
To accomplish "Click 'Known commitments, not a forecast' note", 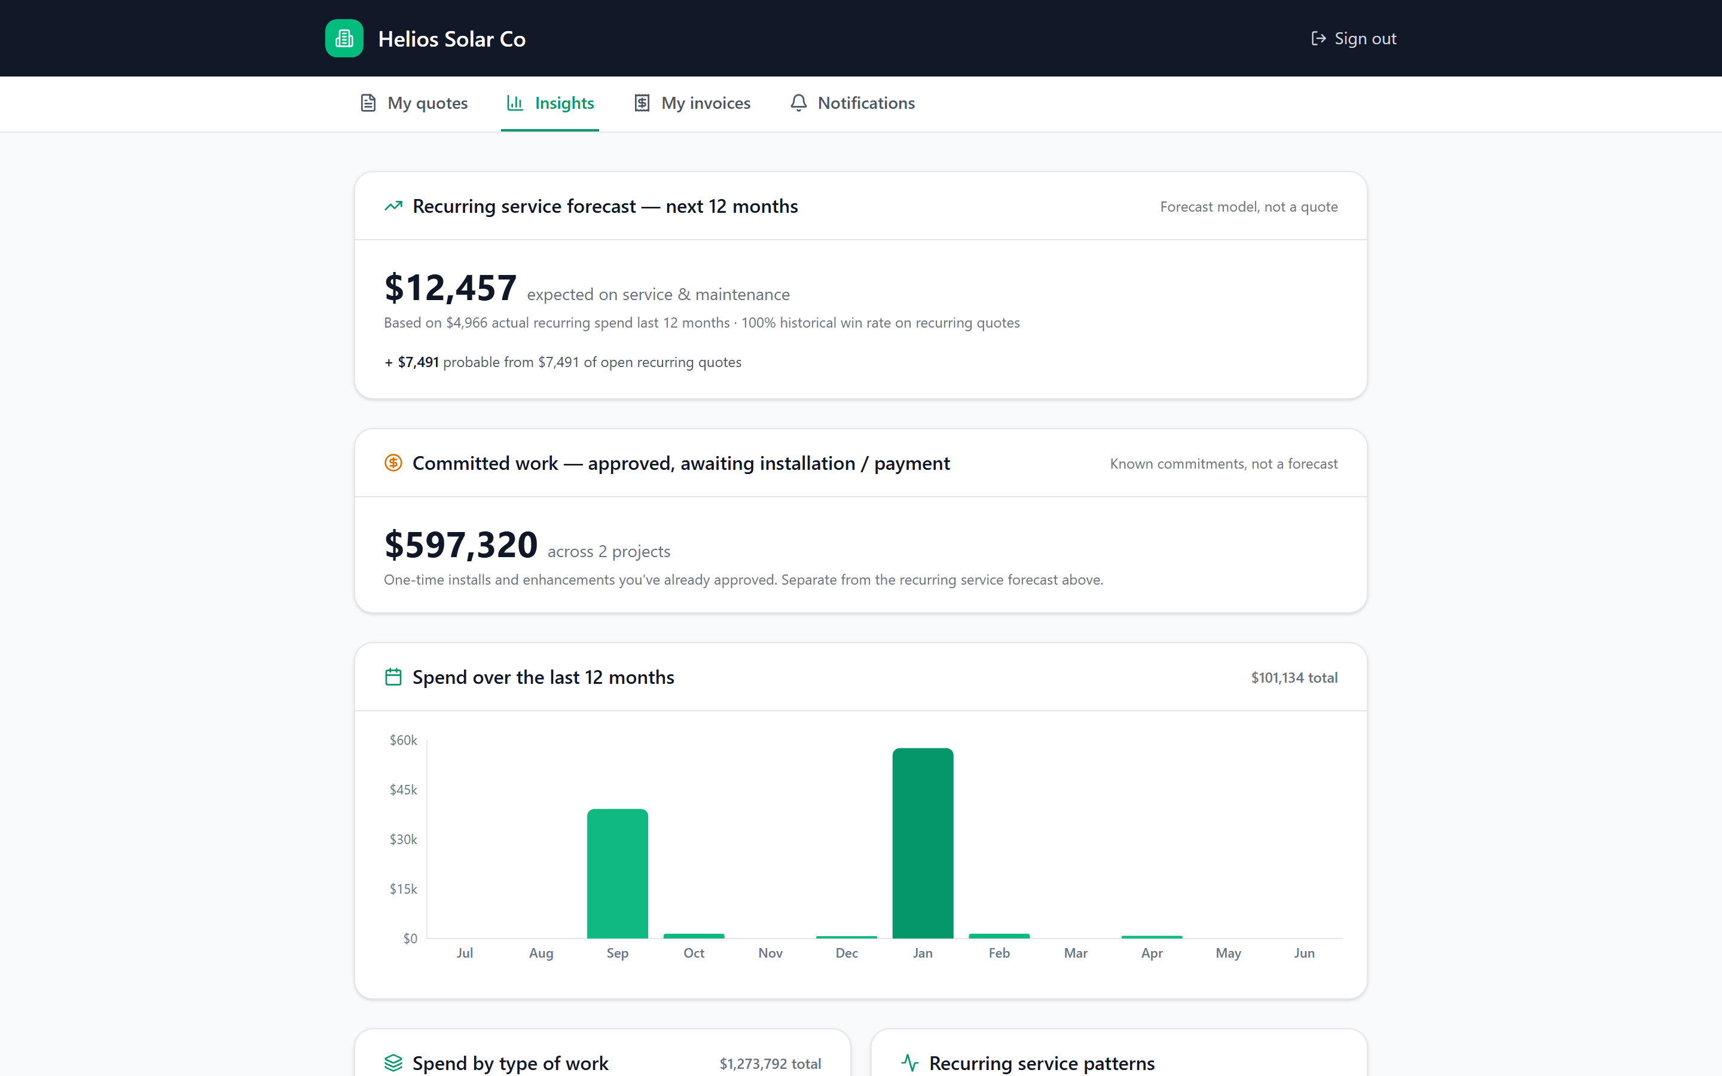I will [x=1224, y=464].
